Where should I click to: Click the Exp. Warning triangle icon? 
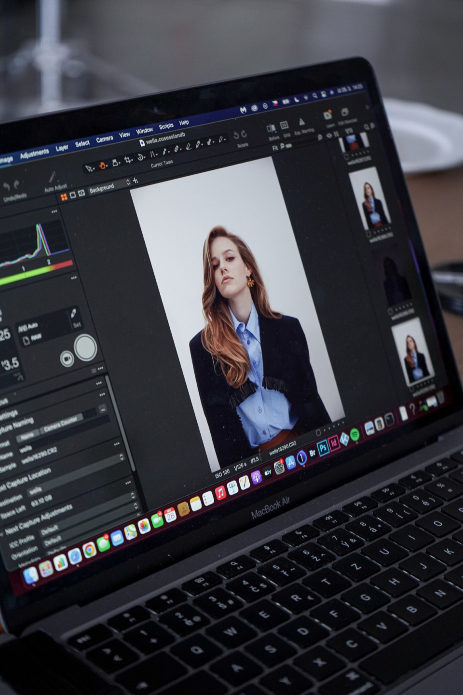tap(302, 123)
